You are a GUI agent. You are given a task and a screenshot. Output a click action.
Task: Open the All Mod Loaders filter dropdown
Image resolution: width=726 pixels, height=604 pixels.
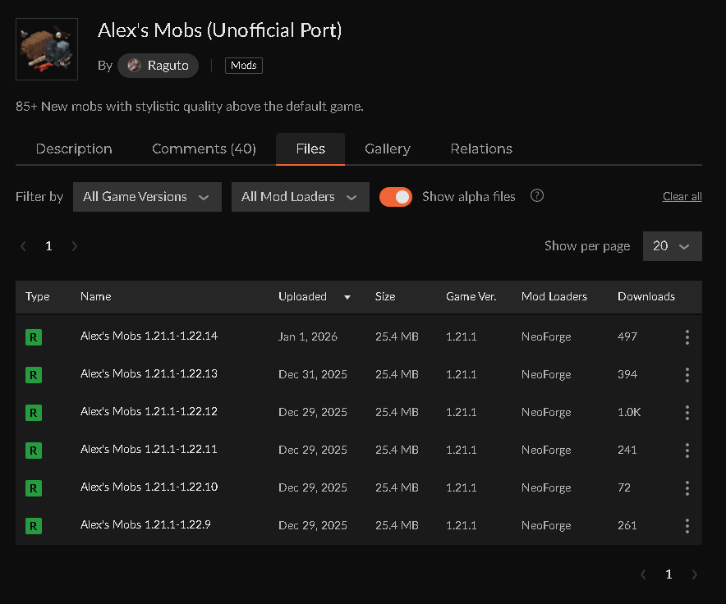coord(300,197)
